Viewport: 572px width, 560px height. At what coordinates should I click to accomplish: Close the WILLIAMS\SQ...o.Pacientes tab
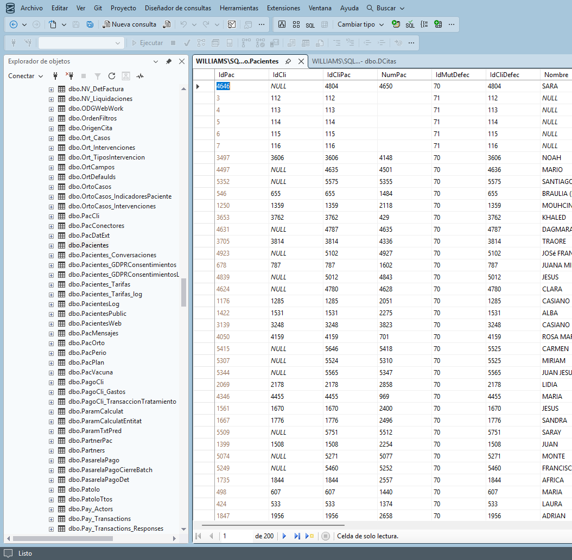[x=301, y=61]
